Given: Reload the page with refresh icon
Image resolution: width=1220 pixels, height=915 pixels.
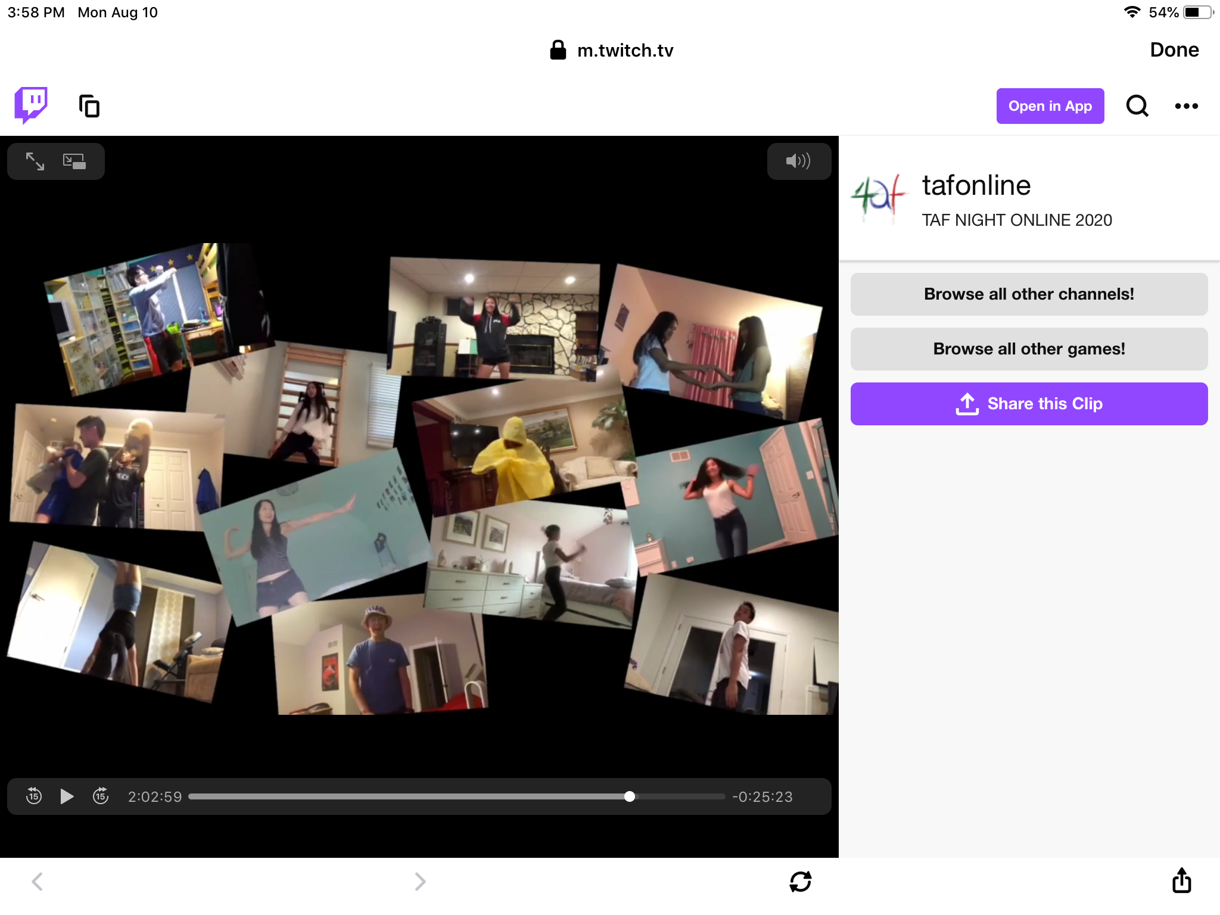Looking at the screenshot, I should 800,881.
